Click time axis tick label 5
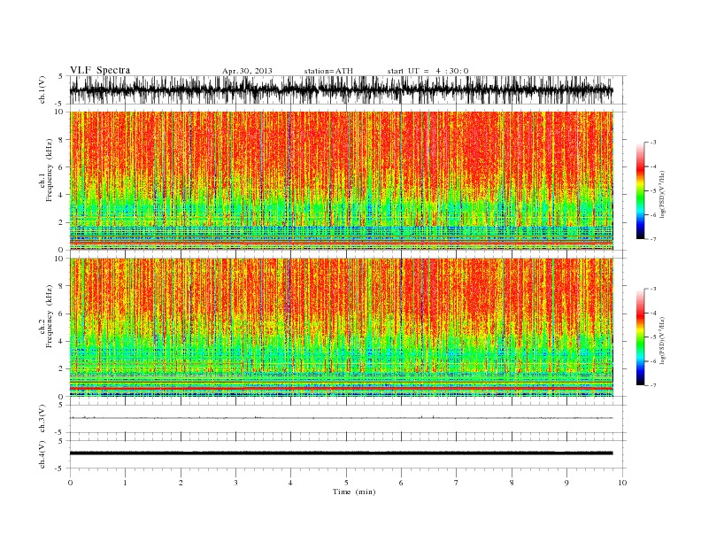 (346, 483)
